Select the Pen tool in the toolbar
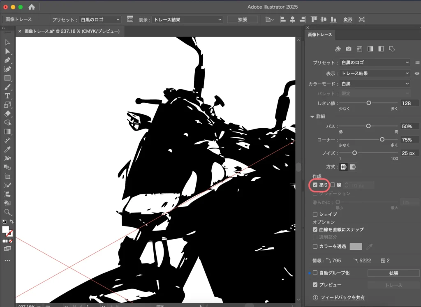 pyautogui.click(x=7, y=60)
